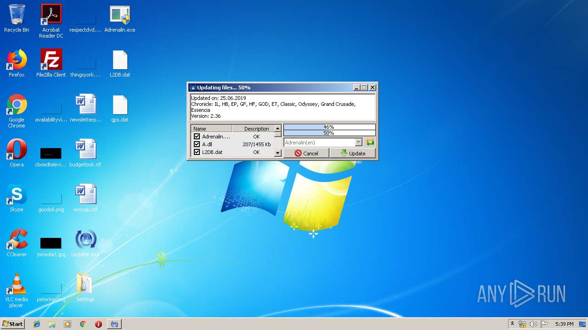Open the Action Center flag icon

pos(544,324)
